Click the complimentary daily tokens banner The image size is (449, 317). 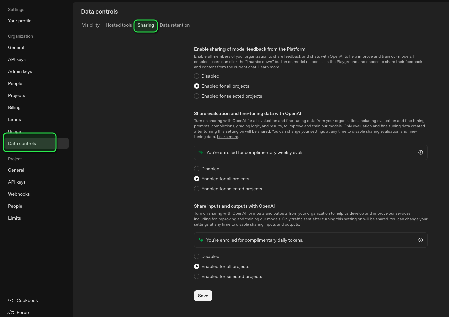311,240
